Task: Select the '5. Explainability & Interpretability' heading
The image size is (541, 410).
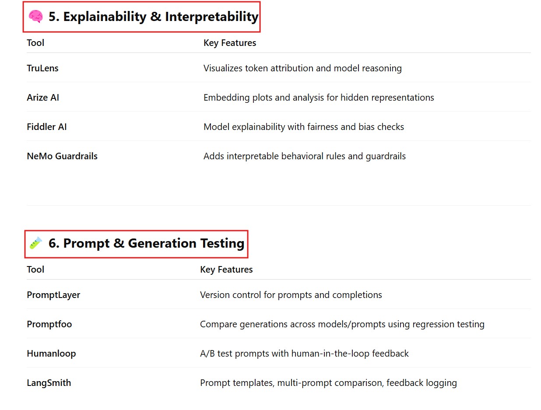Action: (x=154, y=17)
